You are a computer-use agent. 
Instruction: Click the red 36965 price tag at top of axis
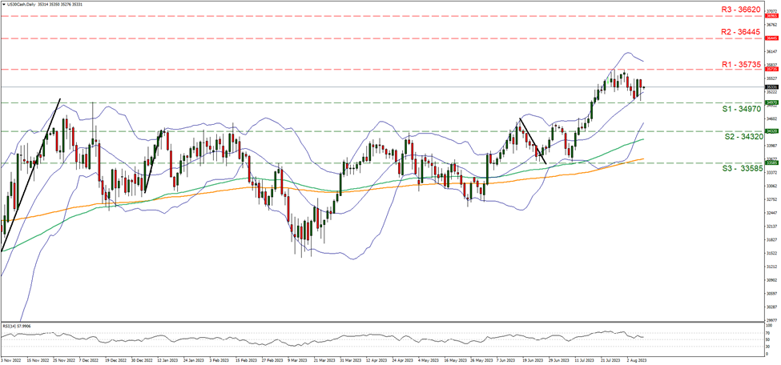coord(770,15)
